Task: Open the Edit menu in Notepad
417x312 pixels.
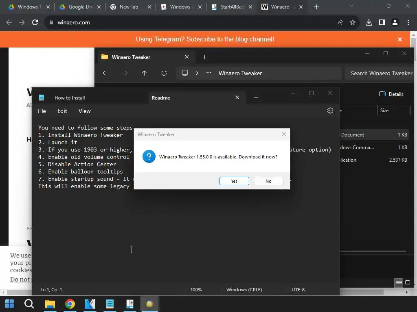Action: (x=62, y=111)
